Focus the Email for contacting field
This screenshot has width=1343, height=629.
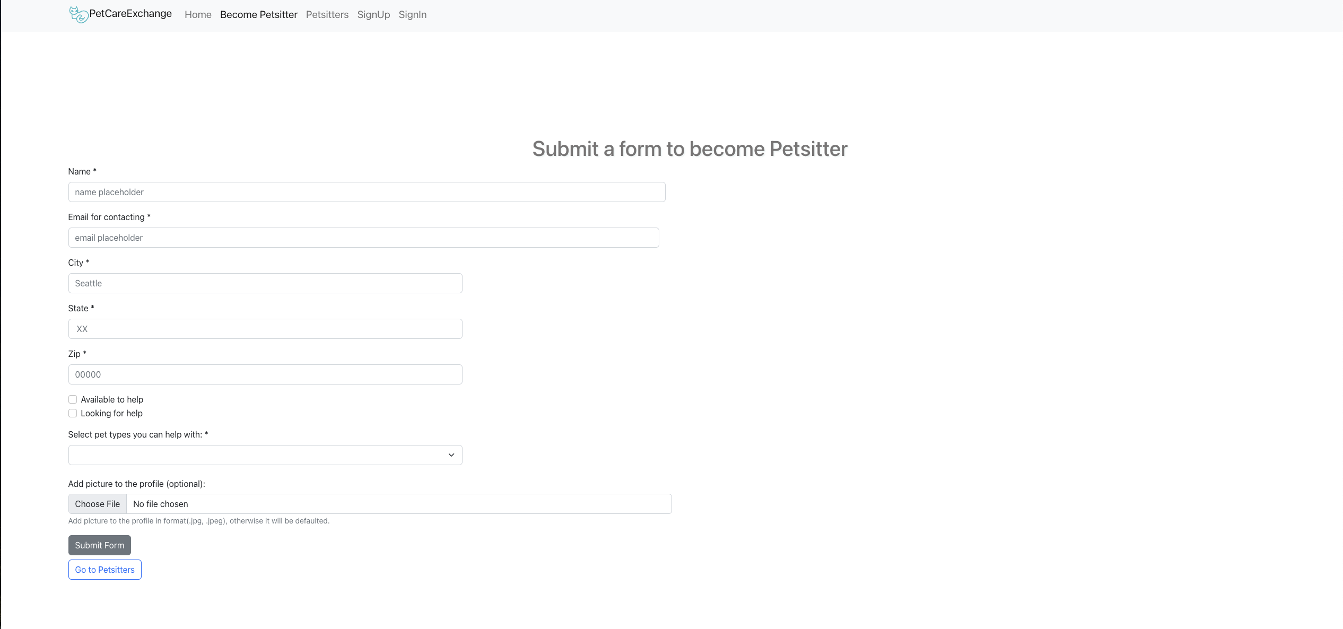363,237
